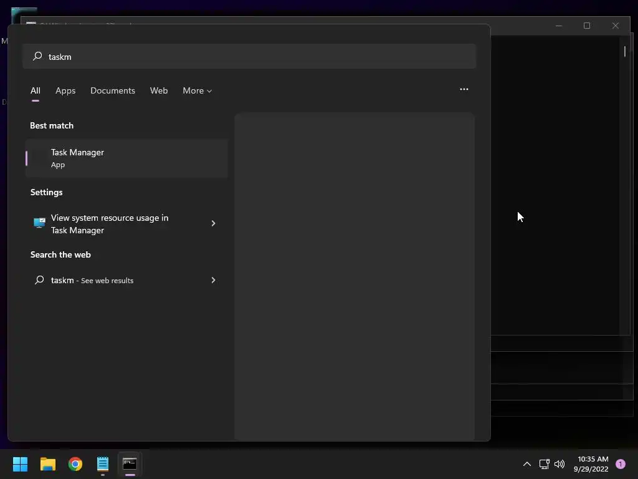Open the clock and date panel

click(593, 464)
